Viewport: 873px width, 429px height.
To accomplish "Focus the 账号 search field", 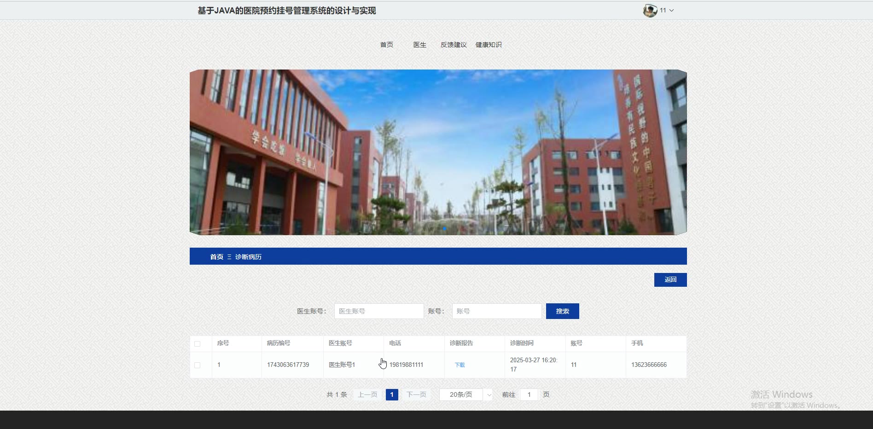I will tap(496, 311).
